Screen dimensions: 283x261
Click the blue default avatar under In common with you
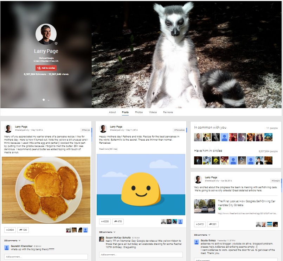point(224,137)
